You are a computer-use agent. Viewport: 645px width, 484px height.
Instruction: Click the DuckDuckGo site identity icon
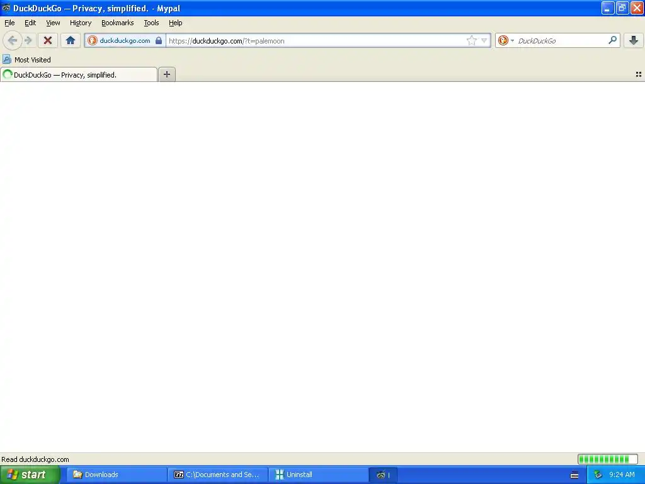click(92, 40)
